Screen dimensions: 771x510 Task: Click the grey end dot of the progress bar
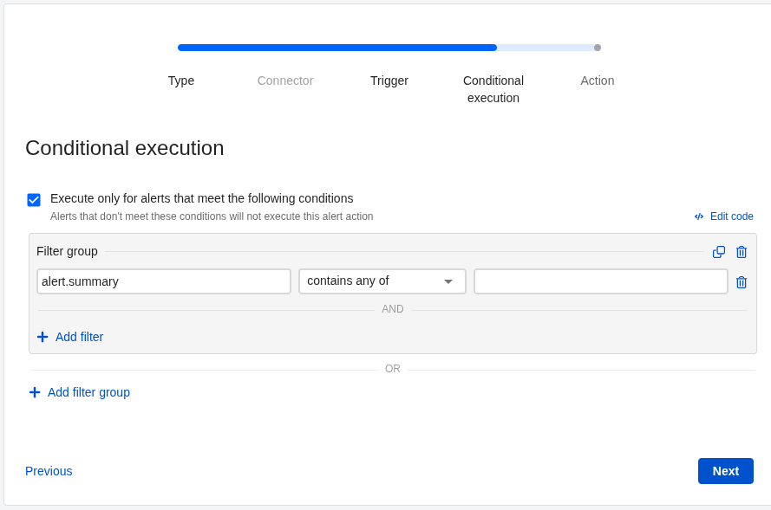pyautogui.click(x=598, y=48)
